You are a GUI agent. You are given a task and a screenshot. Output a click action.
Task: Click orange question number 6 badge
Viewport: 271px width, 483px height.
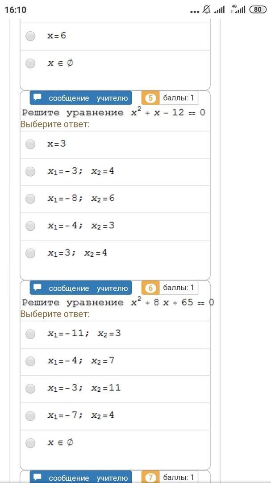(x=150, y=288)
